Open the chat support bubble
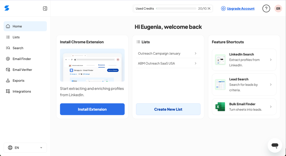Viewport: 286px width, 156px height. 275,145
